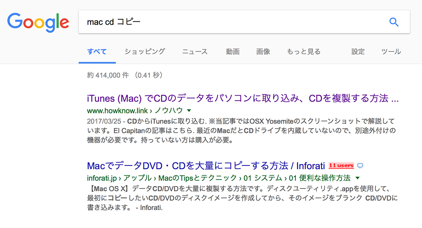This screenshot has width=422, height=228.
Task: Switch to the 動画 tab
Action: pyautogui.click(x=232, y=51)
